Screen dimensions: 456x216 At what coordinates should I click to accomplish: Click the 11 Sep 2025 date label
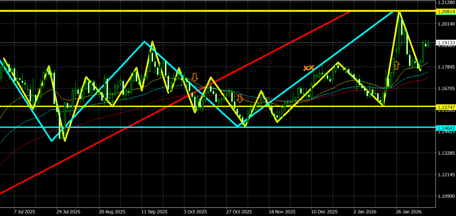point(154,212)
